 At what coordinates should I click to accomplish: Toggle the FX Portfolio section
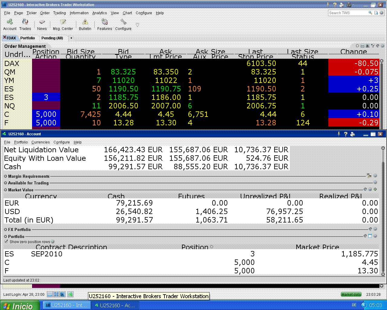click(x=5, y=229)
